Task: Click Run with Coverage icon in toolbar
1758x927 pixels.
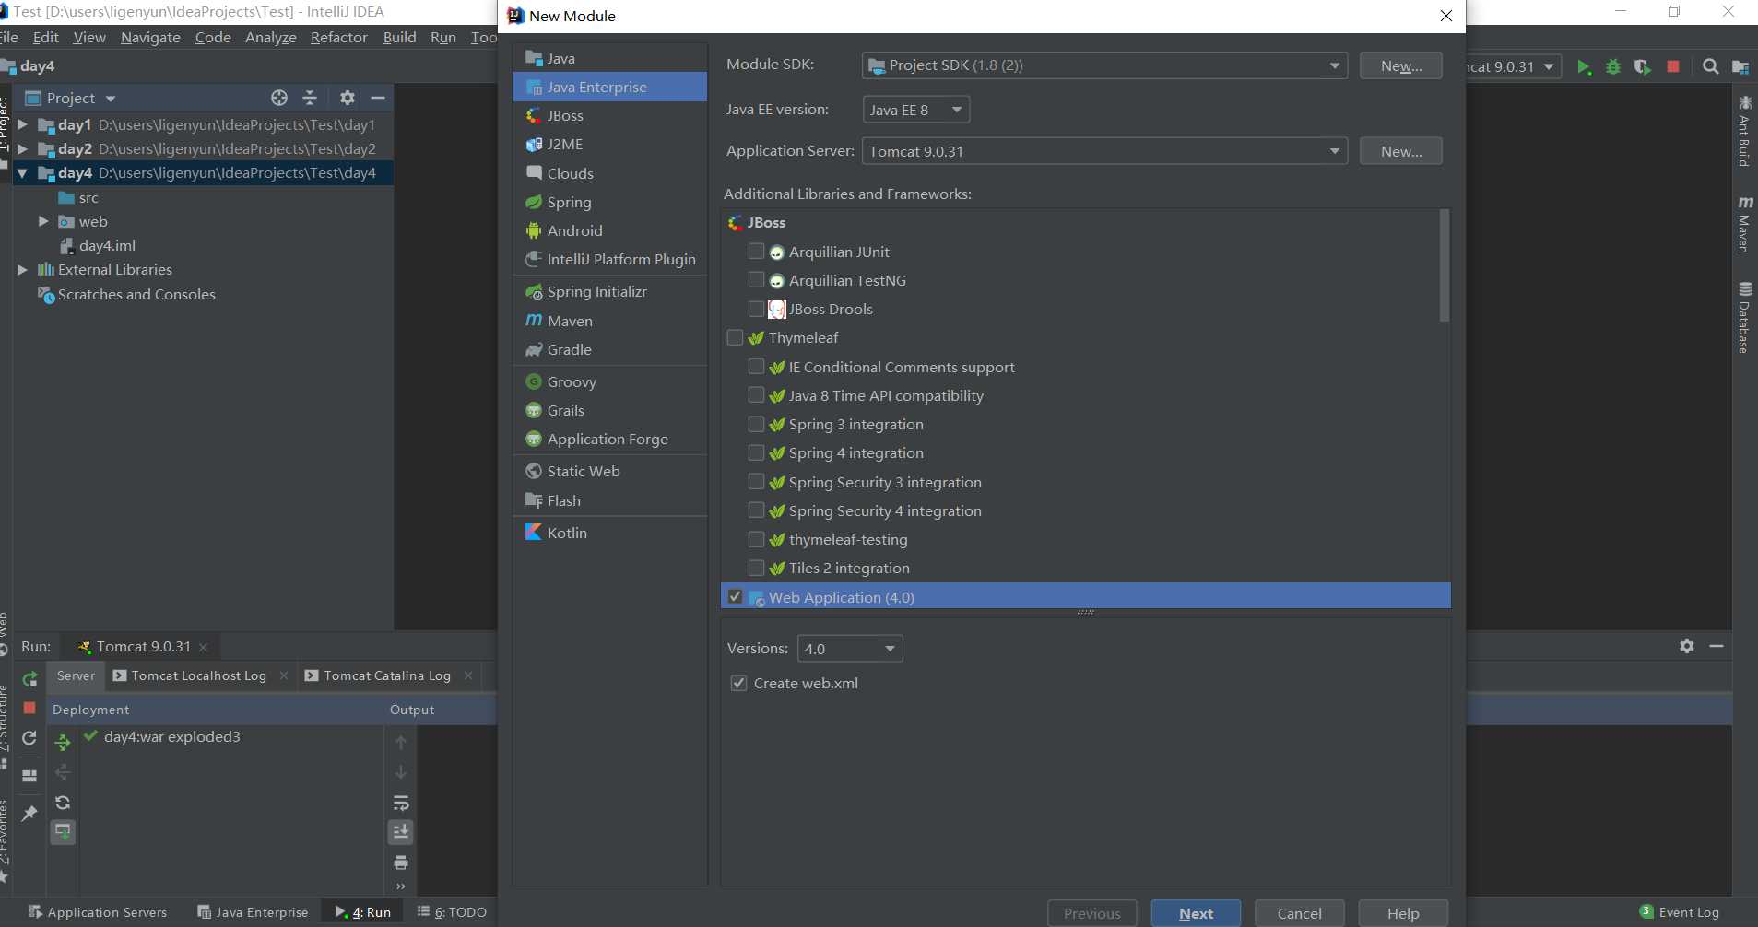Action: 1643,66
